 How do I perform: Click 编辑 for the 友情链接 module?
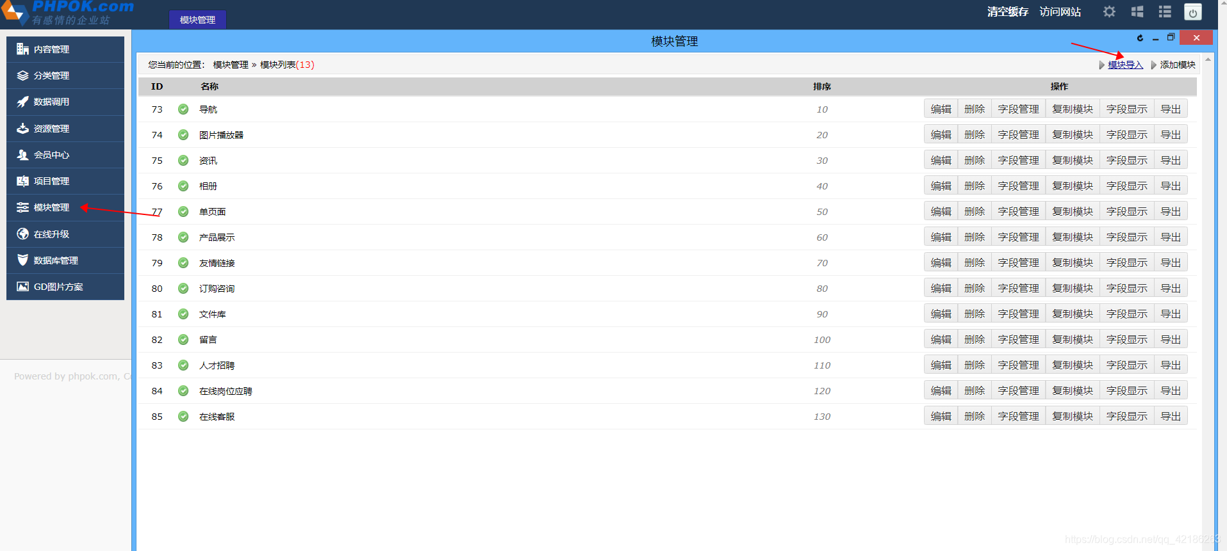pos(941,262)
